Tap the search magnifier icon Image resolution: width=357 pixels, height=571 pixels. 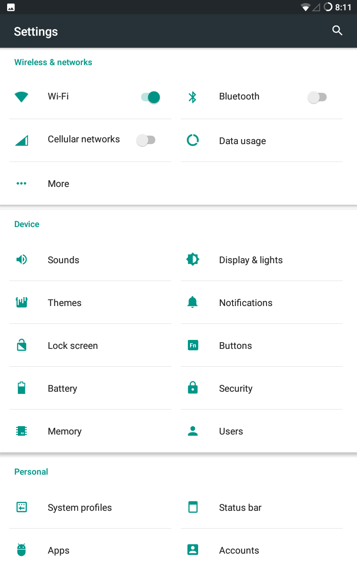point(337,31)
